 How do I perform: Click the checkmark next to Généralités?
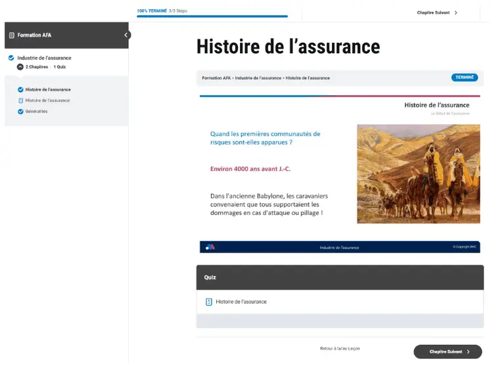pyautogui.click(x=21, y=111)
